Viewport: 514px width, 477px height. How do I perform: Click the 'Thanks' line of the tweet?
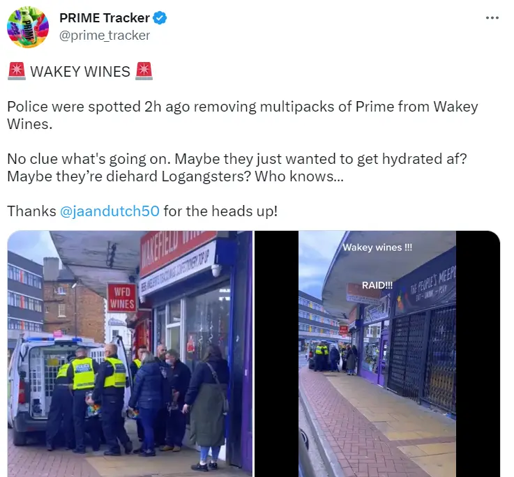tap(142, 211)
